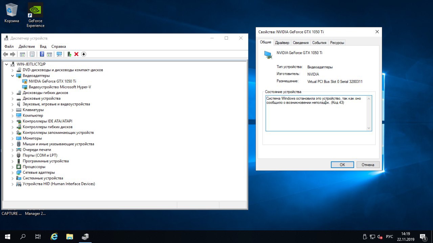The height and width of the screenshot is (243, 433).
Task: Click the status box scrollbar down arrow
Action: click(369, 128)
